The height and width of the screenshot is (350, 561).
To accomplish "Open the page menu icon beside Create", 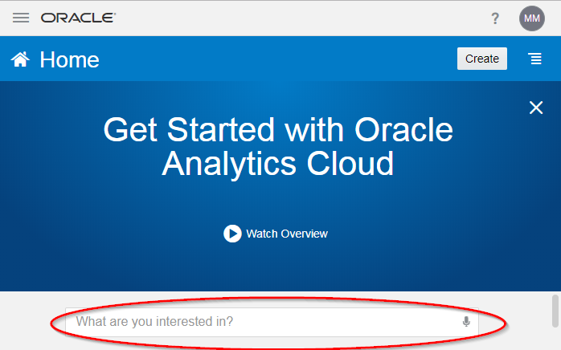I will point(535,59).
